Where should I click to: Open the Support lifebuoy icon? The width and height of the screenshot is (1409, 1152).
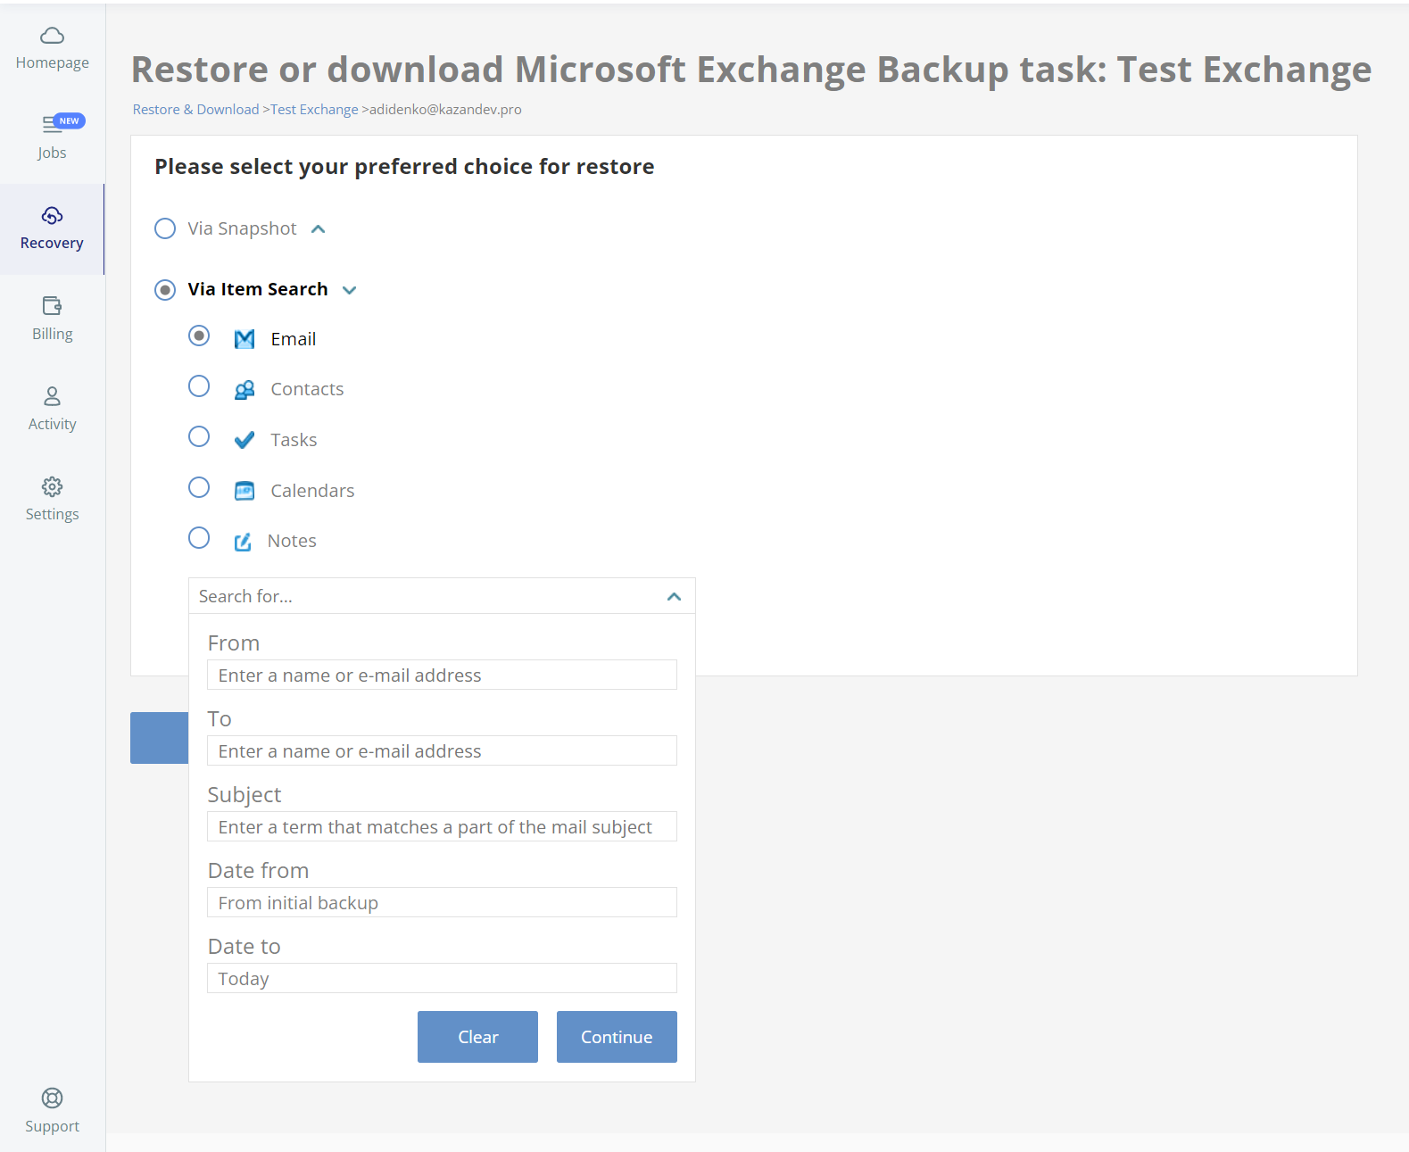tap(53, 1098)
